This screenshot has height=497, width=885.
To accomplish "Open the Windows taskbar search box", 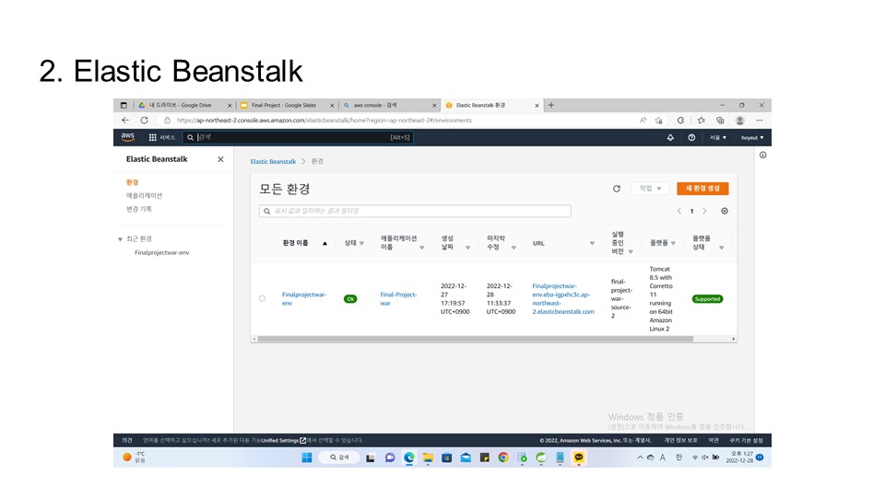I will pyautogui.click(x=340, y=457).
